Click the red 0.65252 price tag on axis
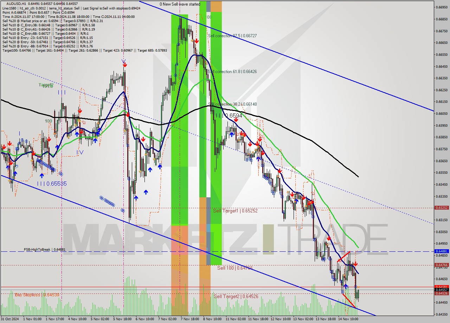This screenshot has width=450, height=323. tap(442, 208)
